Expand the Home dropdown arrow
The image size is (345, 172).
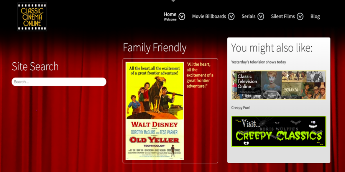tap(182, 16)
